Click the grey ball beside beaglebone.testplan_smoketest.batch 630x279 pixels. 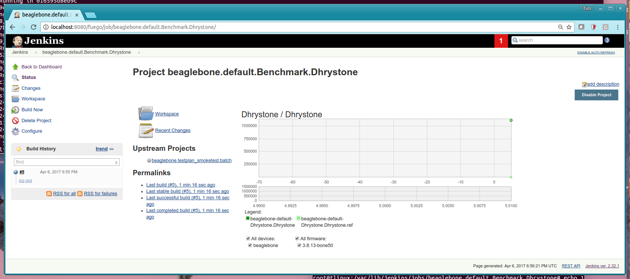coord(149,161)
